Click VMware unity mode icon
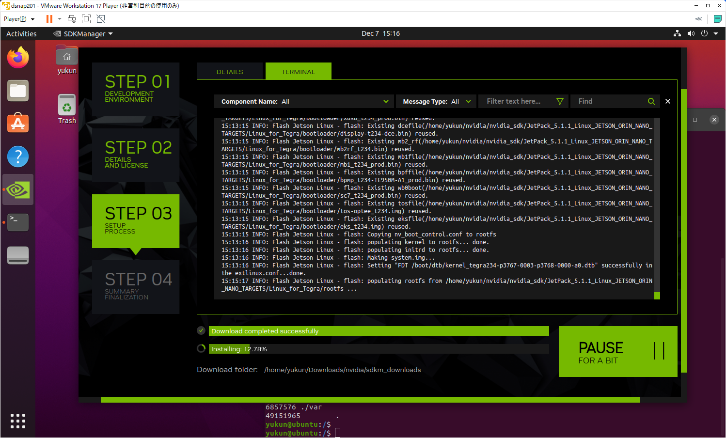 [101, 19]
